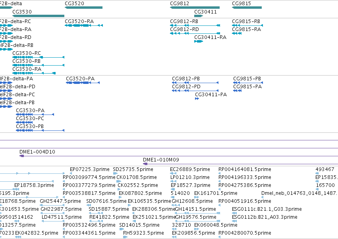Click EST EP18758.3prime
This screenshot has height=239, width=338.
(x=34, y=185)
